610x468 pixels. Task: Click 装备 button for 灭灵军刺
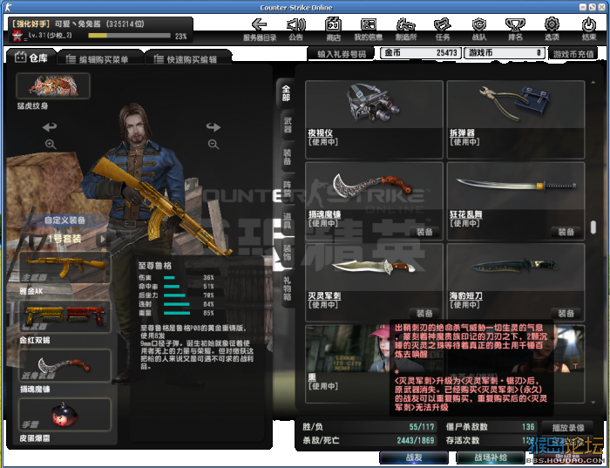(x=424, y=313)
